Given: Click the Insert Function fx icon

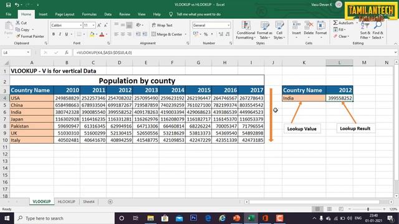Looking at the screenshot, I should [67, 52].
